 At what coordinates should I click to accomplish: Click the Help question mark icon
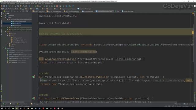73,6
